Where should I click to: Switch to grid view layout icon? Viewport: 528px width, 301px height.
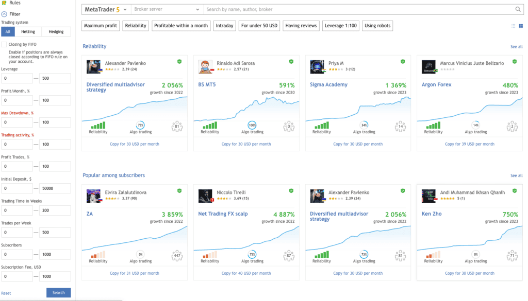tap(521, 26)
